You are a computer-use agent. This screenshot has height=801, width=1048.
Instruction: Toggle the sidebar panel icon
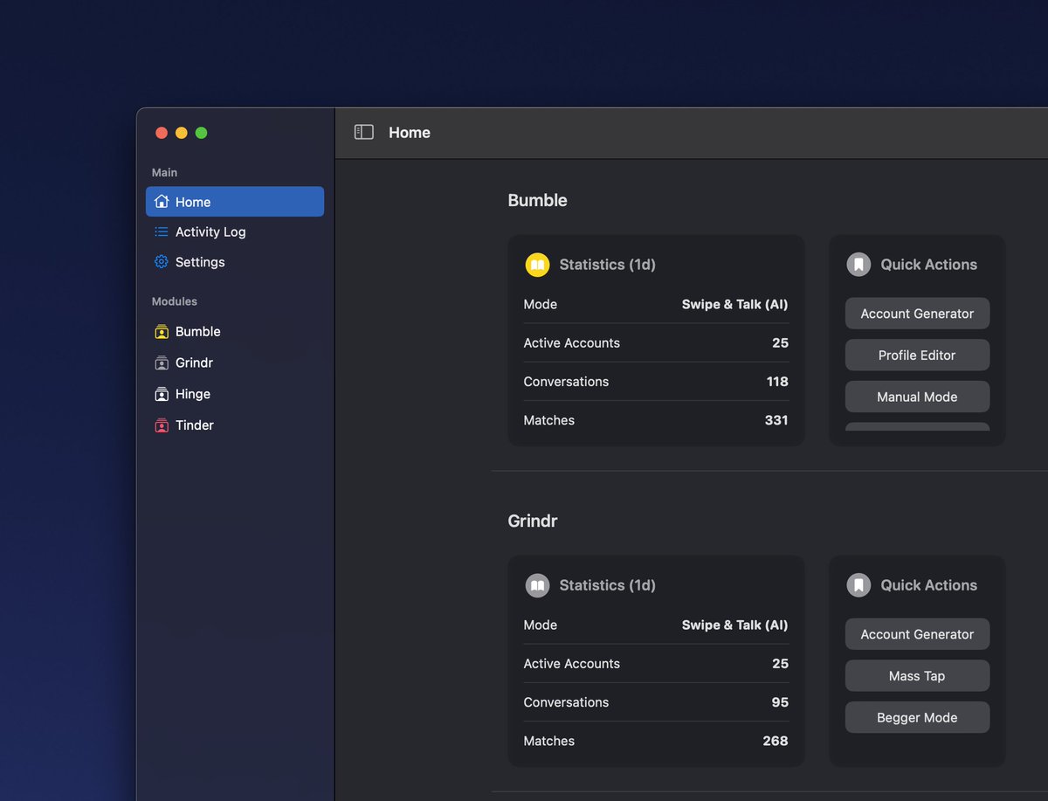point(363,132)
